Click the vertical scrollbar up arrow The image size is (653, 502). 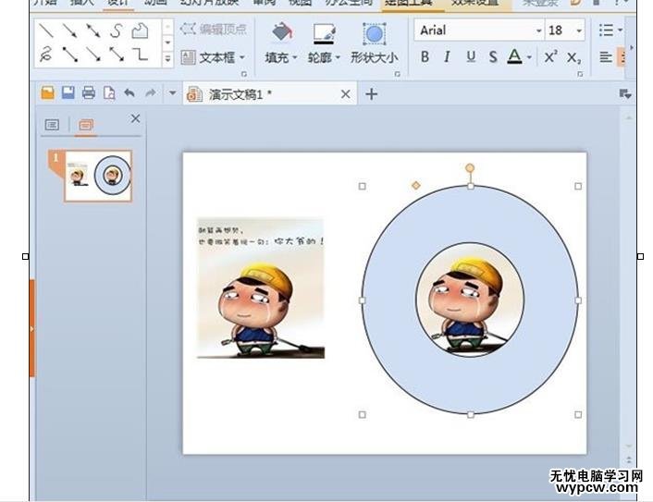tap(628, 118)
